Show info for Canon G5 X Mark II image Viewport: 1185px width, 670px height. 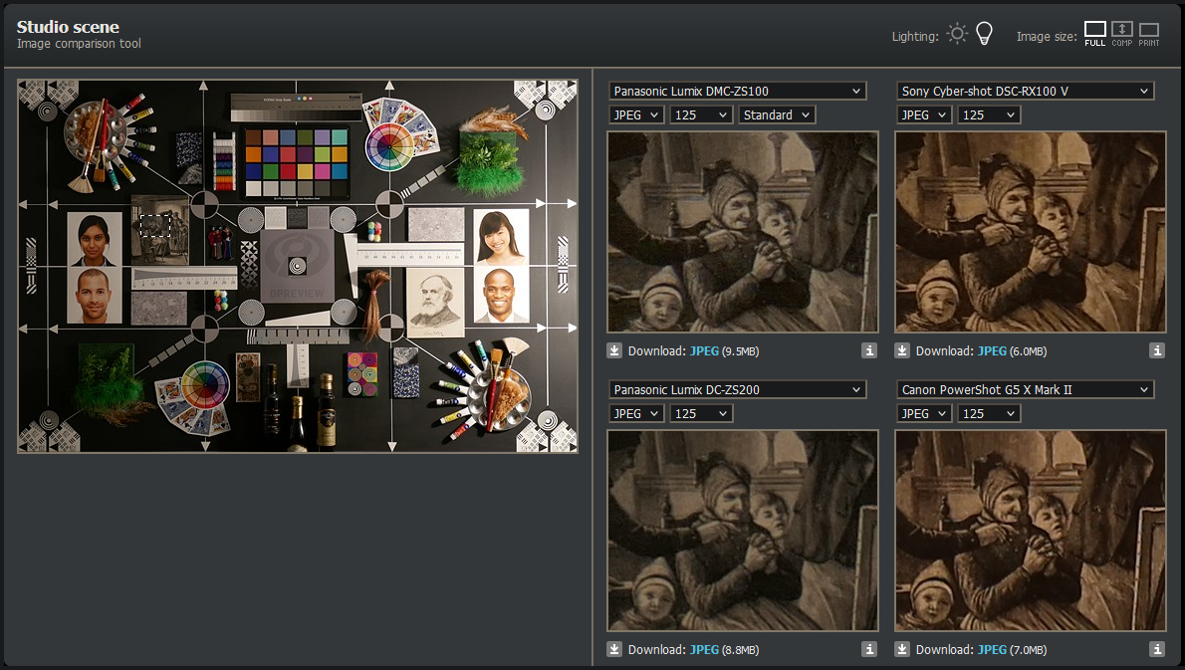click(x=1157, y=649)
